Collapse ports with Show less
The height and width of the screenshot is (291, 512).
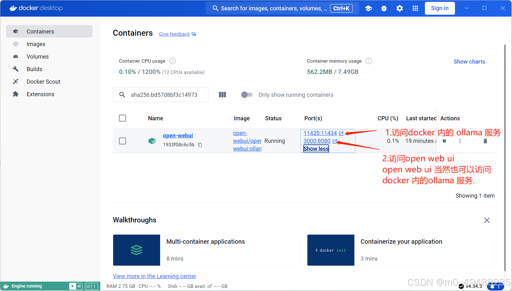[316, 148]
